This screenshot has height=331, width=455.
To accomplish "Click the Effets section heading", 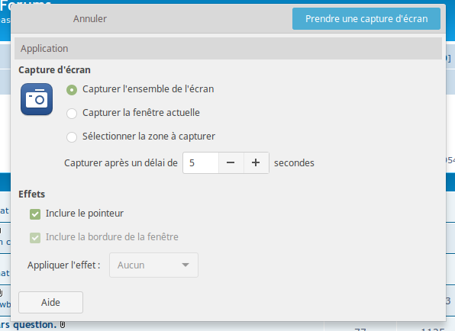I will point(31,194).
